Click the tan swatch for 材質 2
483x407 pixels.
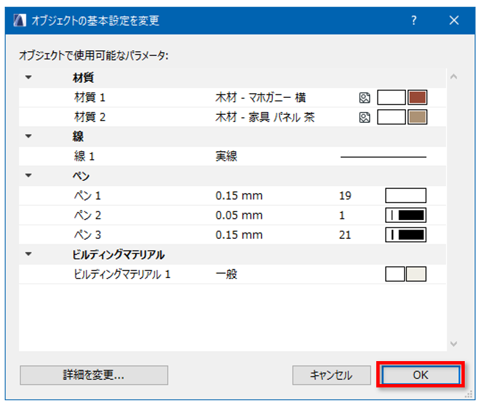pos(417,117)
